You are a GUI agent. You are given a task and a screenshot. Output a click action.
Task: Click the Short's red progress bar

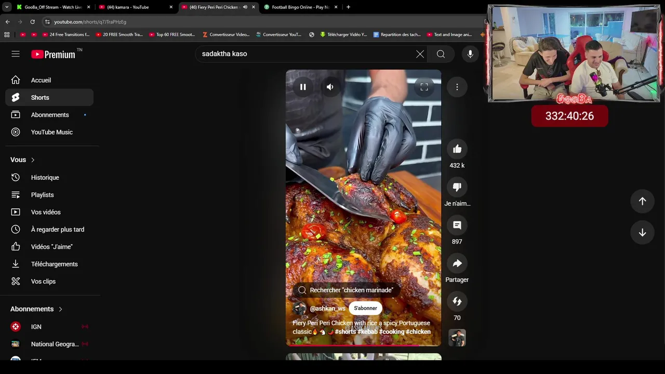[x=364, y=345]
